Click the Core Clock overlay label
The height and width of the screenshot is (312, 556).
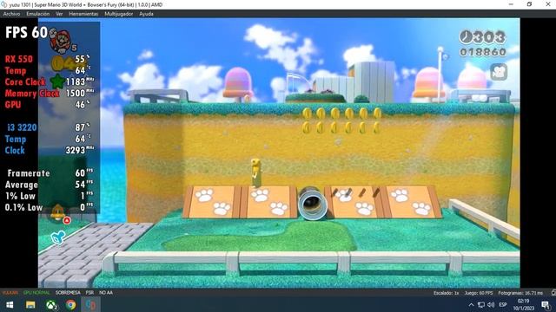[x=25, y=81]
